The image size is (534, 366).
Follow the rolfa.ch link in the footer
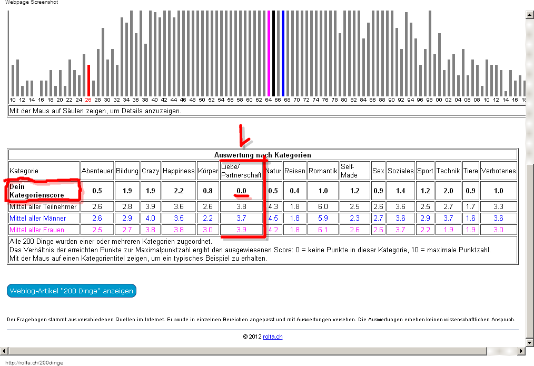click(272, 337)
